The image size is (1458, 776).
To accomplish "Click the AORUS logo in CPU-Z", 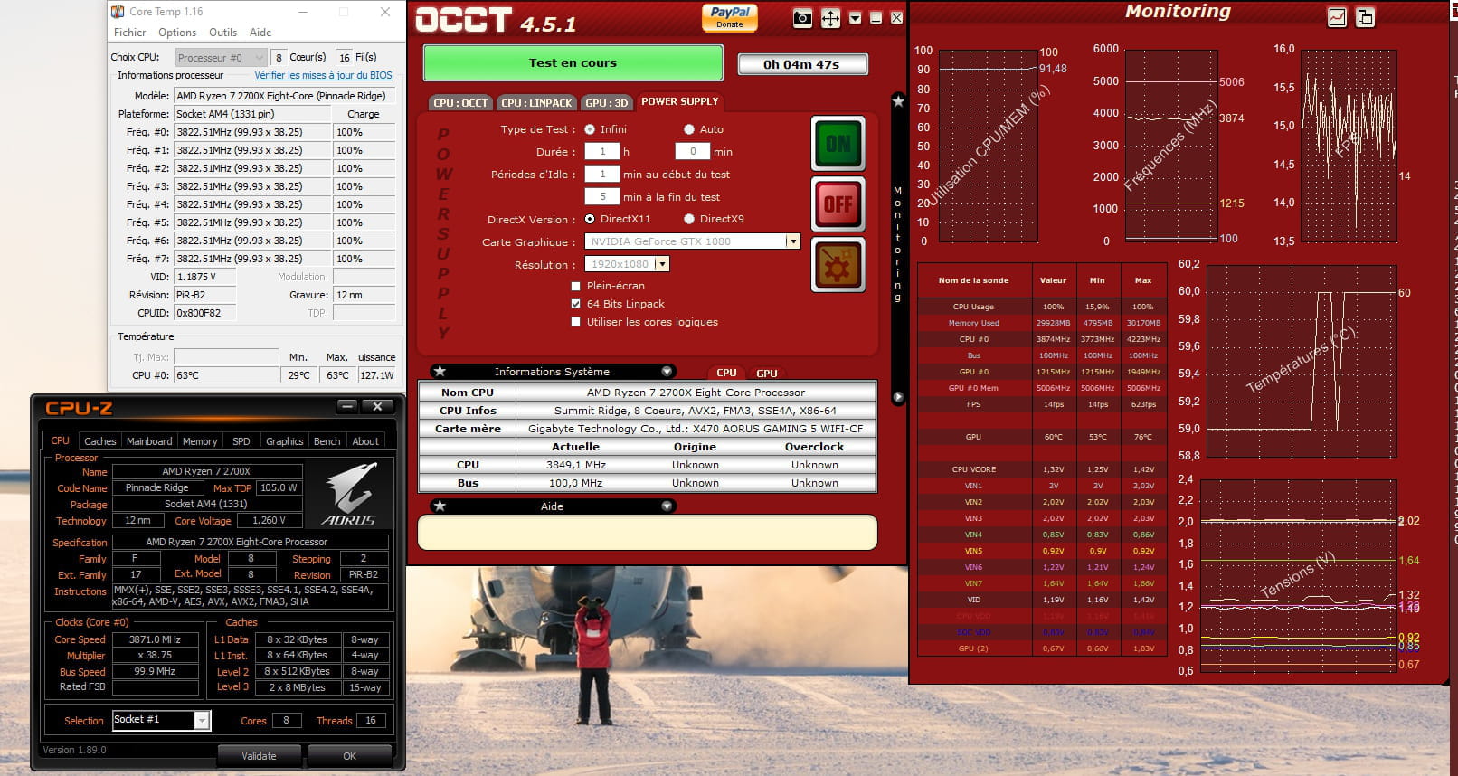I will click(349, 495).
